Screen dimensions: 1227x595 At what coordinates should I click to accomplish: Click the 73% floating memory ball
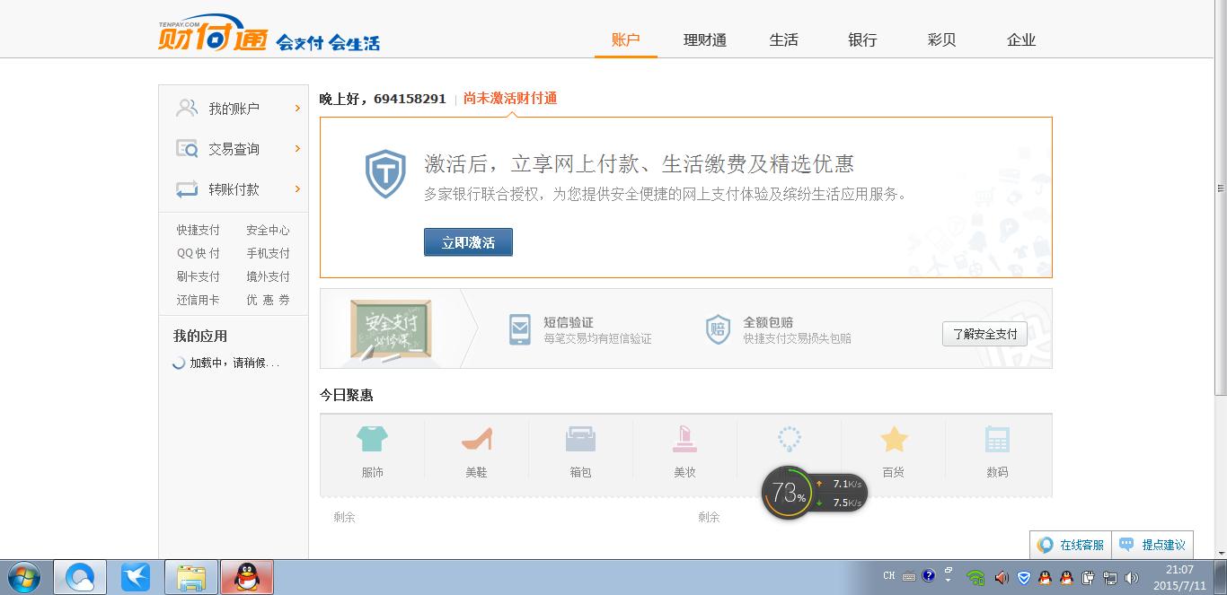point(788,492)
